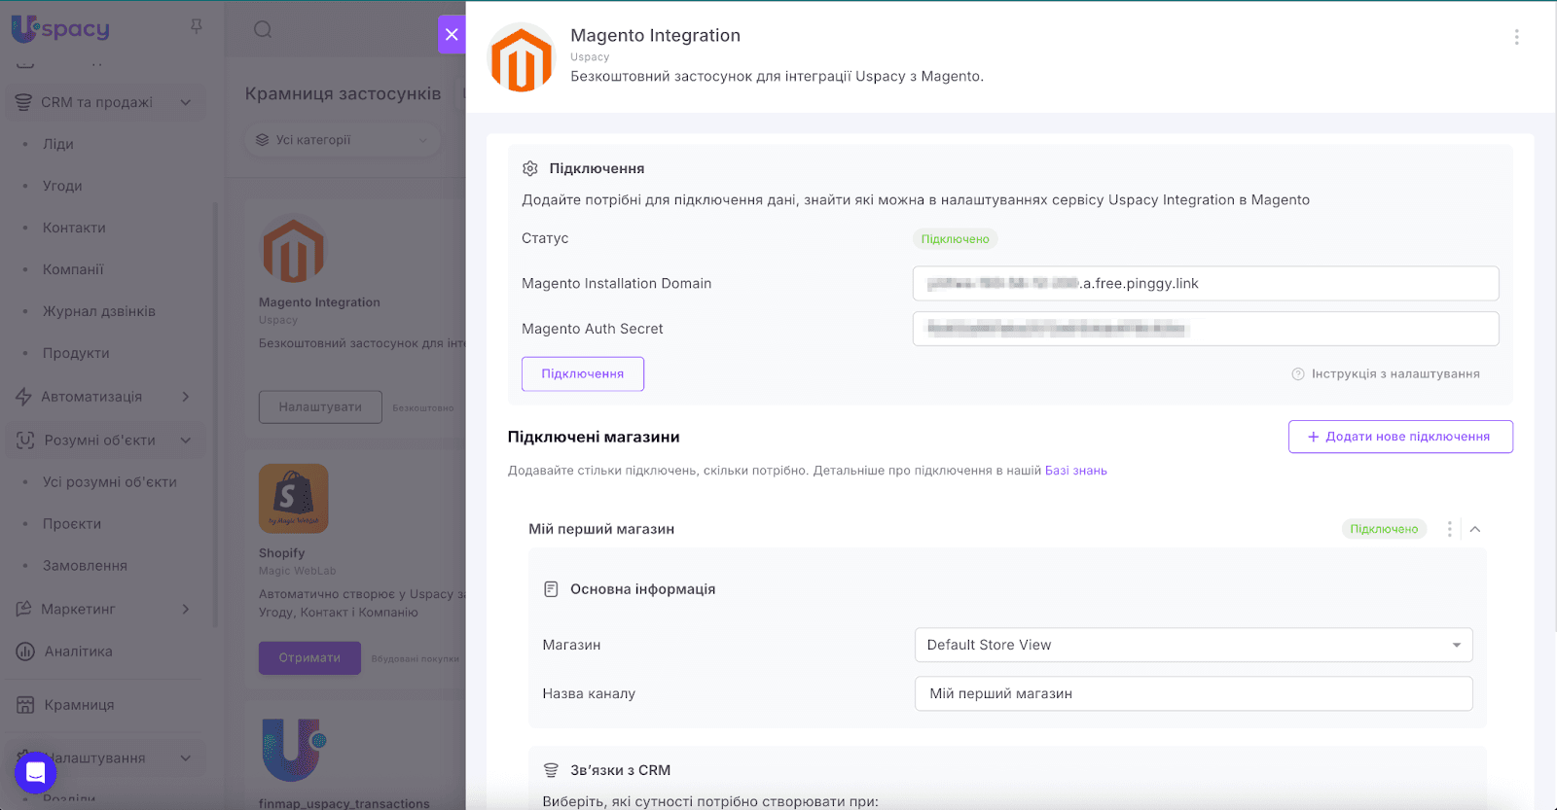The width and height of the screenshot is (1557, 810).
Task: Click the Назва каналу input field
Action: pos(1193,693)
